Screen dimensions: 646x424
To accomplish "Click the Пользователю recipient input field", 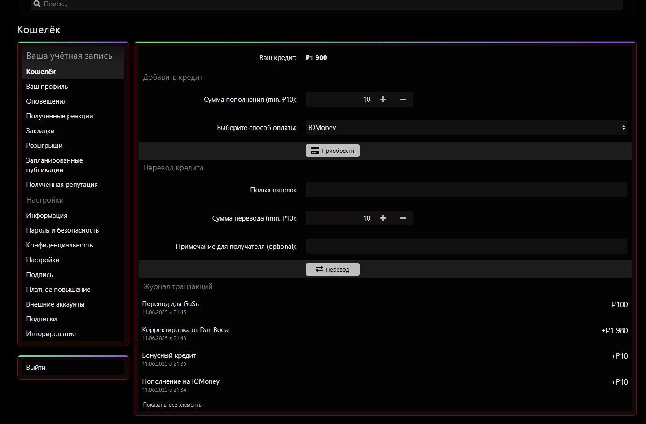I will point(466,190).
